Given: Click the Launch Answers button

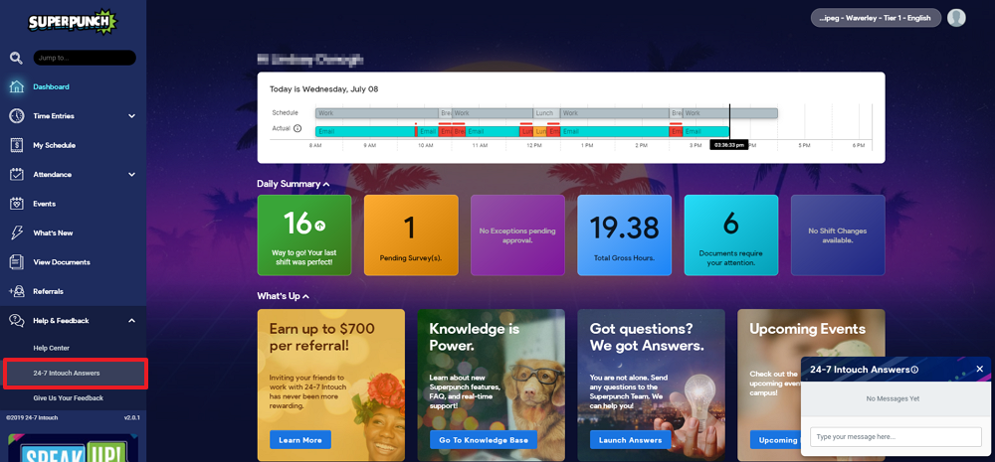Looking at the screenshot, I should point(630,440).
